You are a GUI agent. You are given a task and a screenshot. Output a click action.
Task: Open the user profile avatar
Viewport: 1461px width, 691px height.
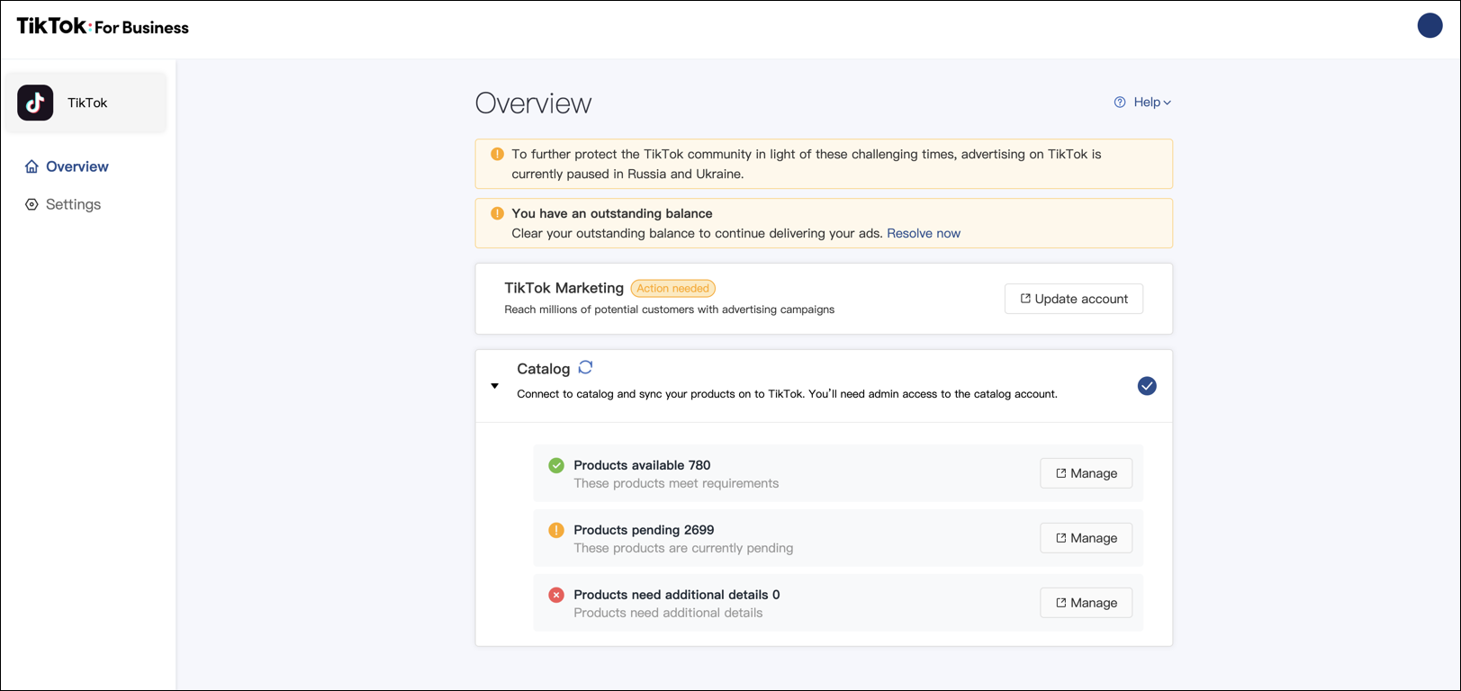click(x=1429, y=25)
